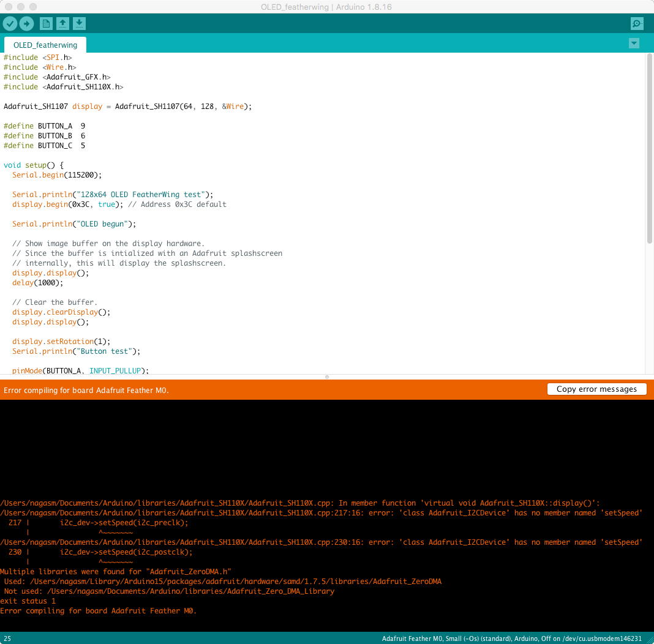This screenshot has height=644, width=654.
Task: Click Copy error messages button
Action: [596, 389]
